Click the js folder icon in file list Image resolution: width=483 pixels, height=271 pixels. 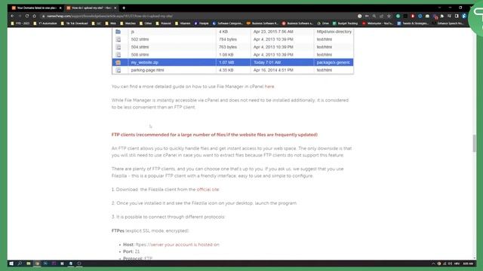(x=118, y=32)
